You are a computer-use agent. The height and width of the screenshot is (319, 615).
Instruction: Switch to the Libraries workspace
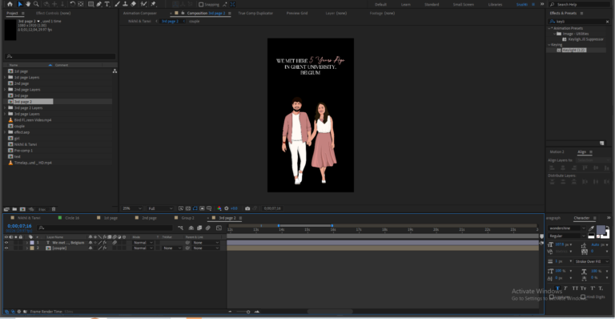[495, 4]
